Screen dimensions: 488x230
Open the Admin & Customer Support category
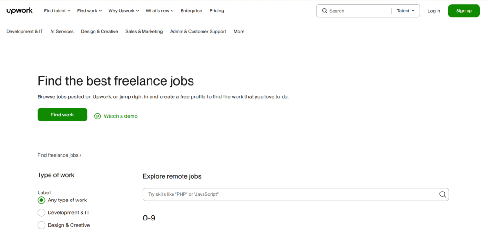click(198, 32)
